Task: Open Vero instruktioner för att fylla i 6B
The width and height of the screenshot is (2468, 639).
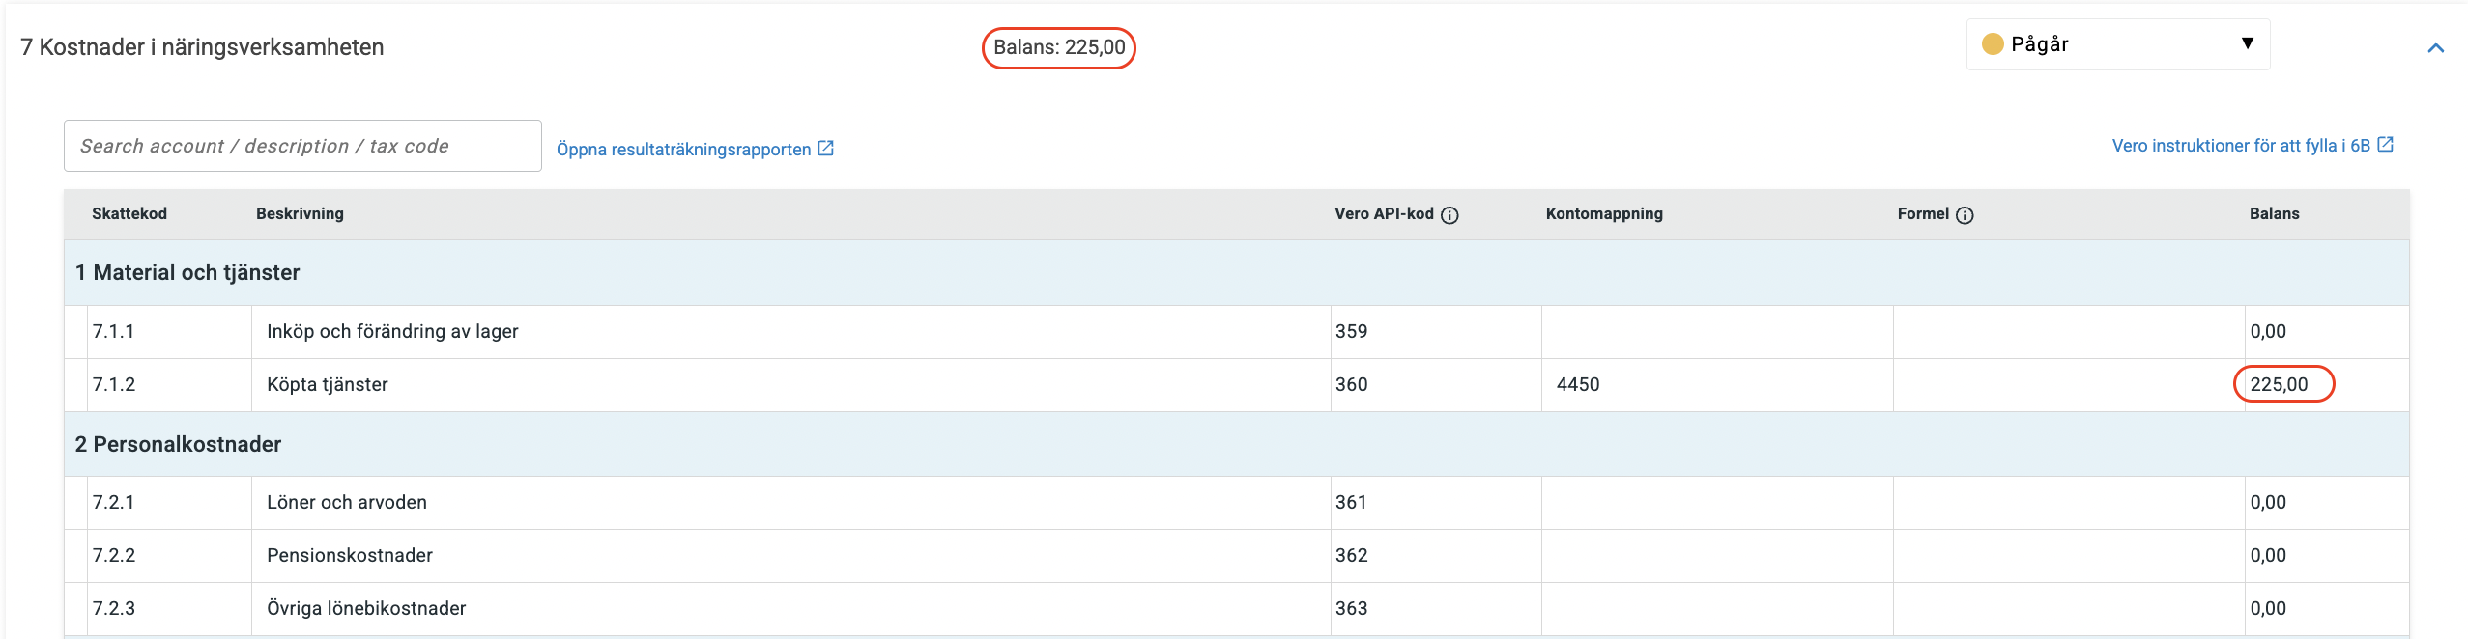Action: click(2240, 146)
